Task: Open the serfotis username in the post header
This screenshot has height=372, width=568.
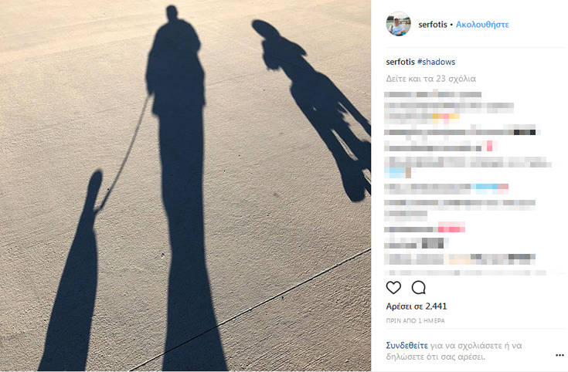Action: [433, 25]
